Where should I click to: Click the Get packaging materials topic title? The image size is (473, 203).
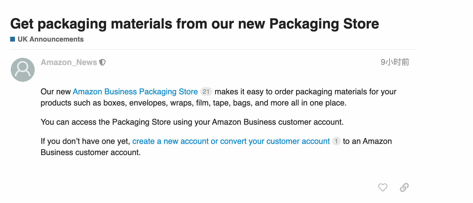click(x=195, y=24)
